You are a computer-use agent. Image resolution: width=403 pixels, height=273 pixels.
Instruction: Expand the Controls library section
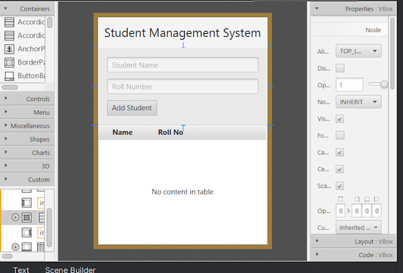tap(6, 98)
